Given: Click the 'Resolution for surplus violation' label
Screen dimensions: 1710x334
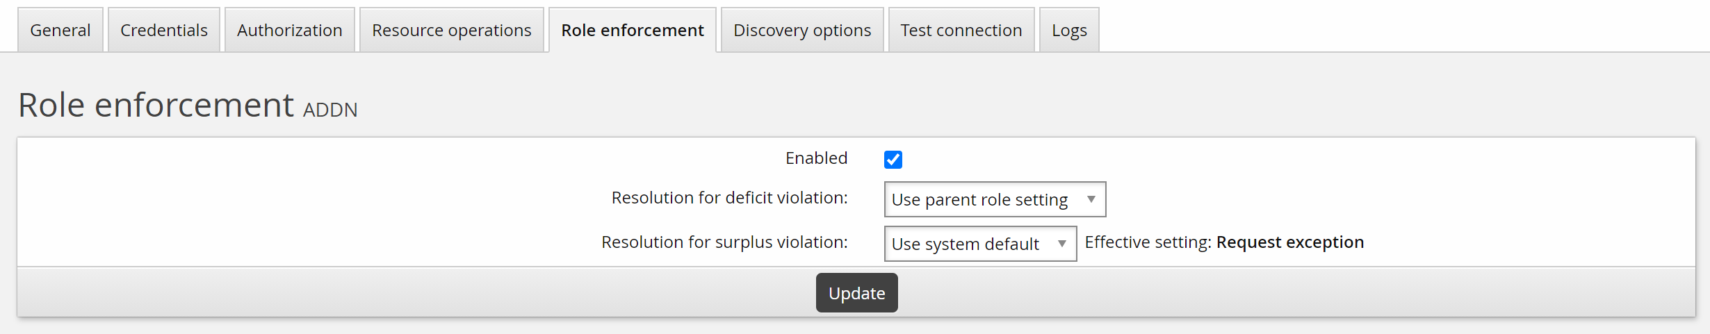Looking at the screenshot, I should pyautogui.click(x=724, y=242).
